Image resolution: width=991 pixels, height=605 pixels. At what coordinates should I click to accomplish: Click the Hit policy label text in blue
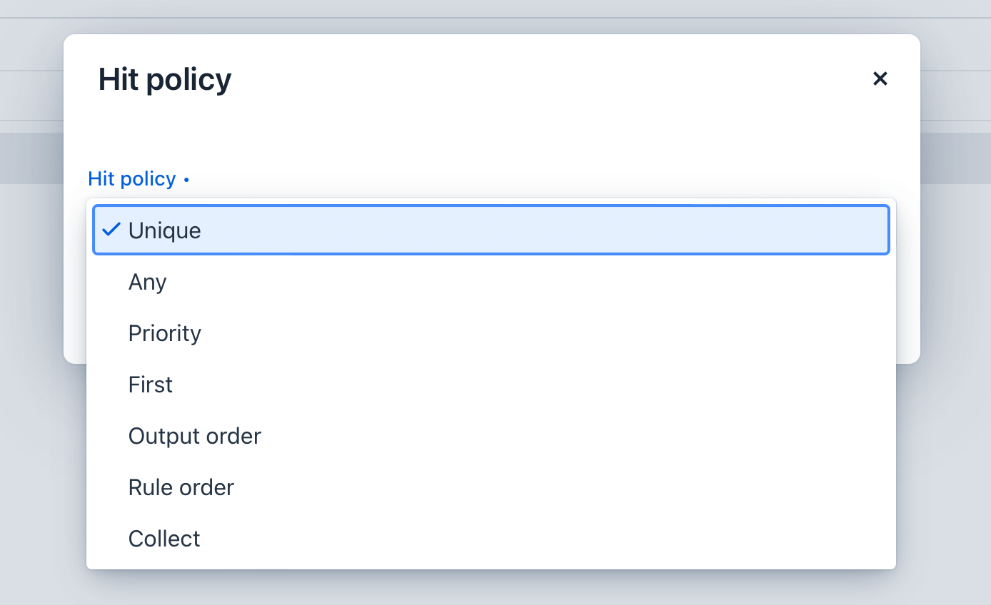(x=131, y=178)
